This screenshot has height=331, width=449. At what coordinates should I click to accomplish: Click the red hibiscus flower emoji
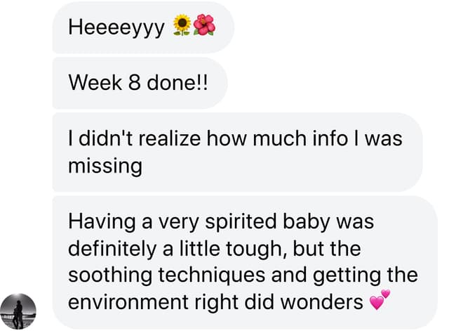(x=204, y=27)
